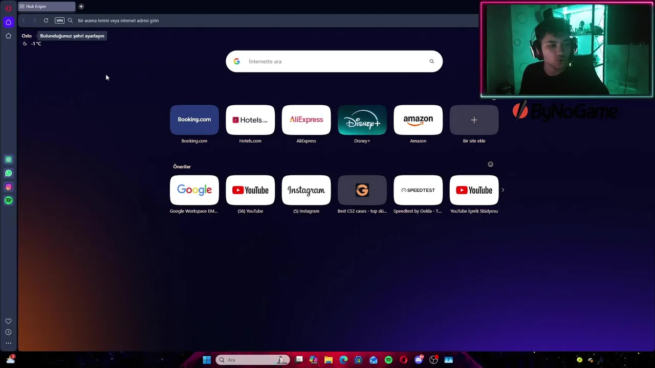Open OBS Studio from the taskbar
This screenshot has height=368, width=655.
click(x=433, y=360)
